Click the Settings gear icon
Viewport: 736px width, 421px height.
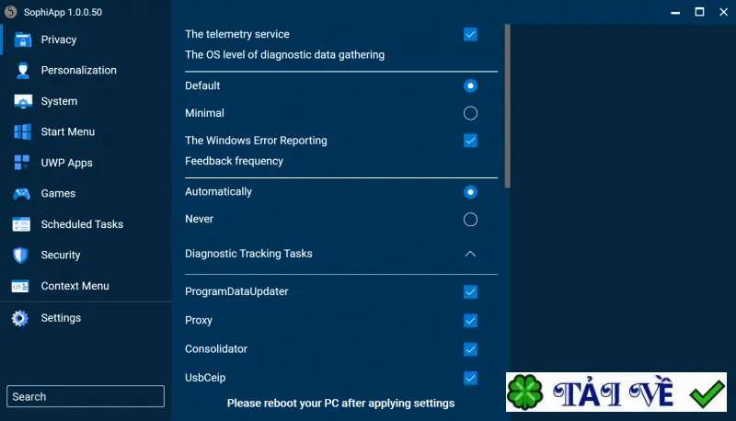19,318
